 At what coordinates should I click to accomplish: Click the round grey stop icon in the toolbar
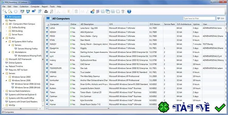(x=16, y=11)
